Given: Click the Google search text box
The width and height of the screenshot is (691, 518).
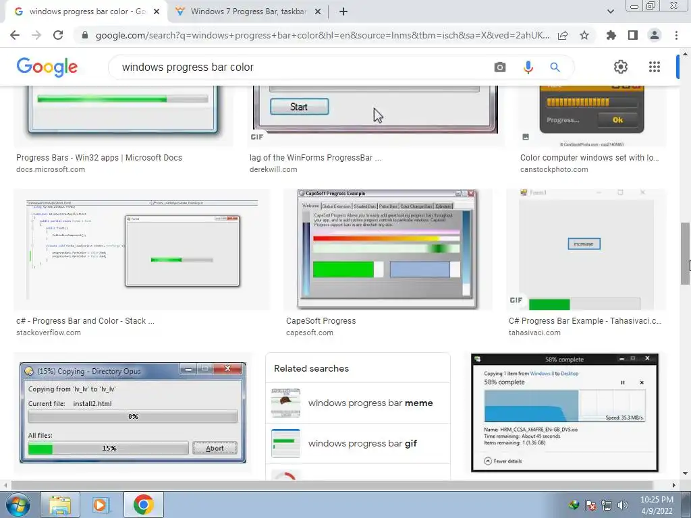Looking at the screenshot, I should (x=300, y=67).
